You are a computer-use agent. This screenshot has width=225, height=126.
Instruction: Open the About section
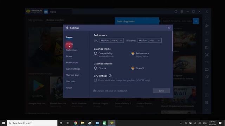(69, 87)
